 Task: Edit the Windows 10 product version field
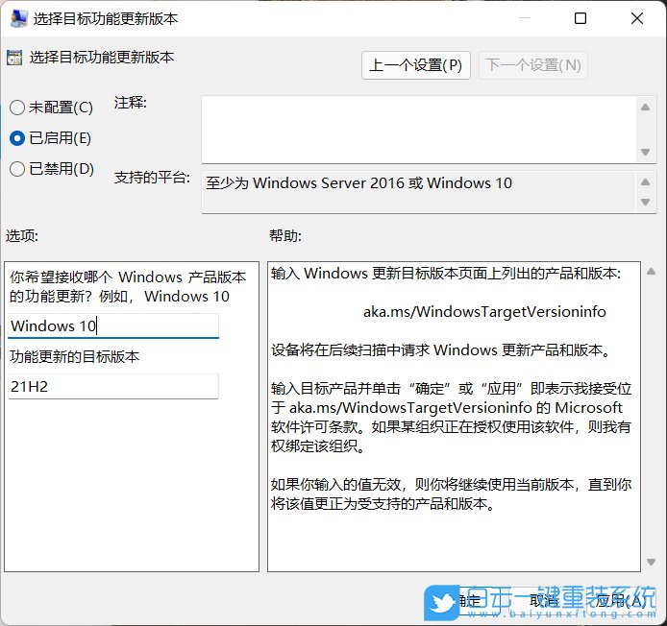tap(113, 326)
